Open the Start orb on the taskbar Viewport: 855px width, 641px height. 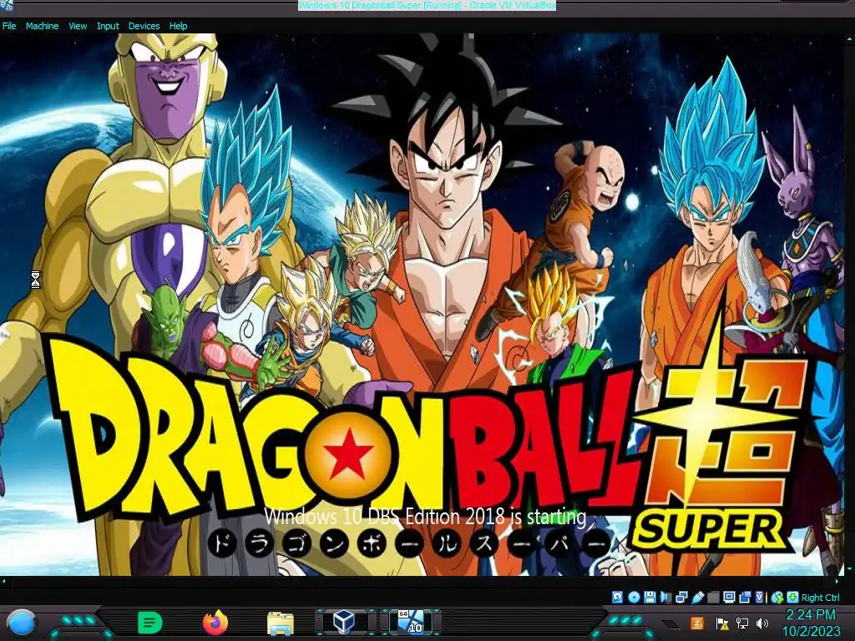(21, 623)
